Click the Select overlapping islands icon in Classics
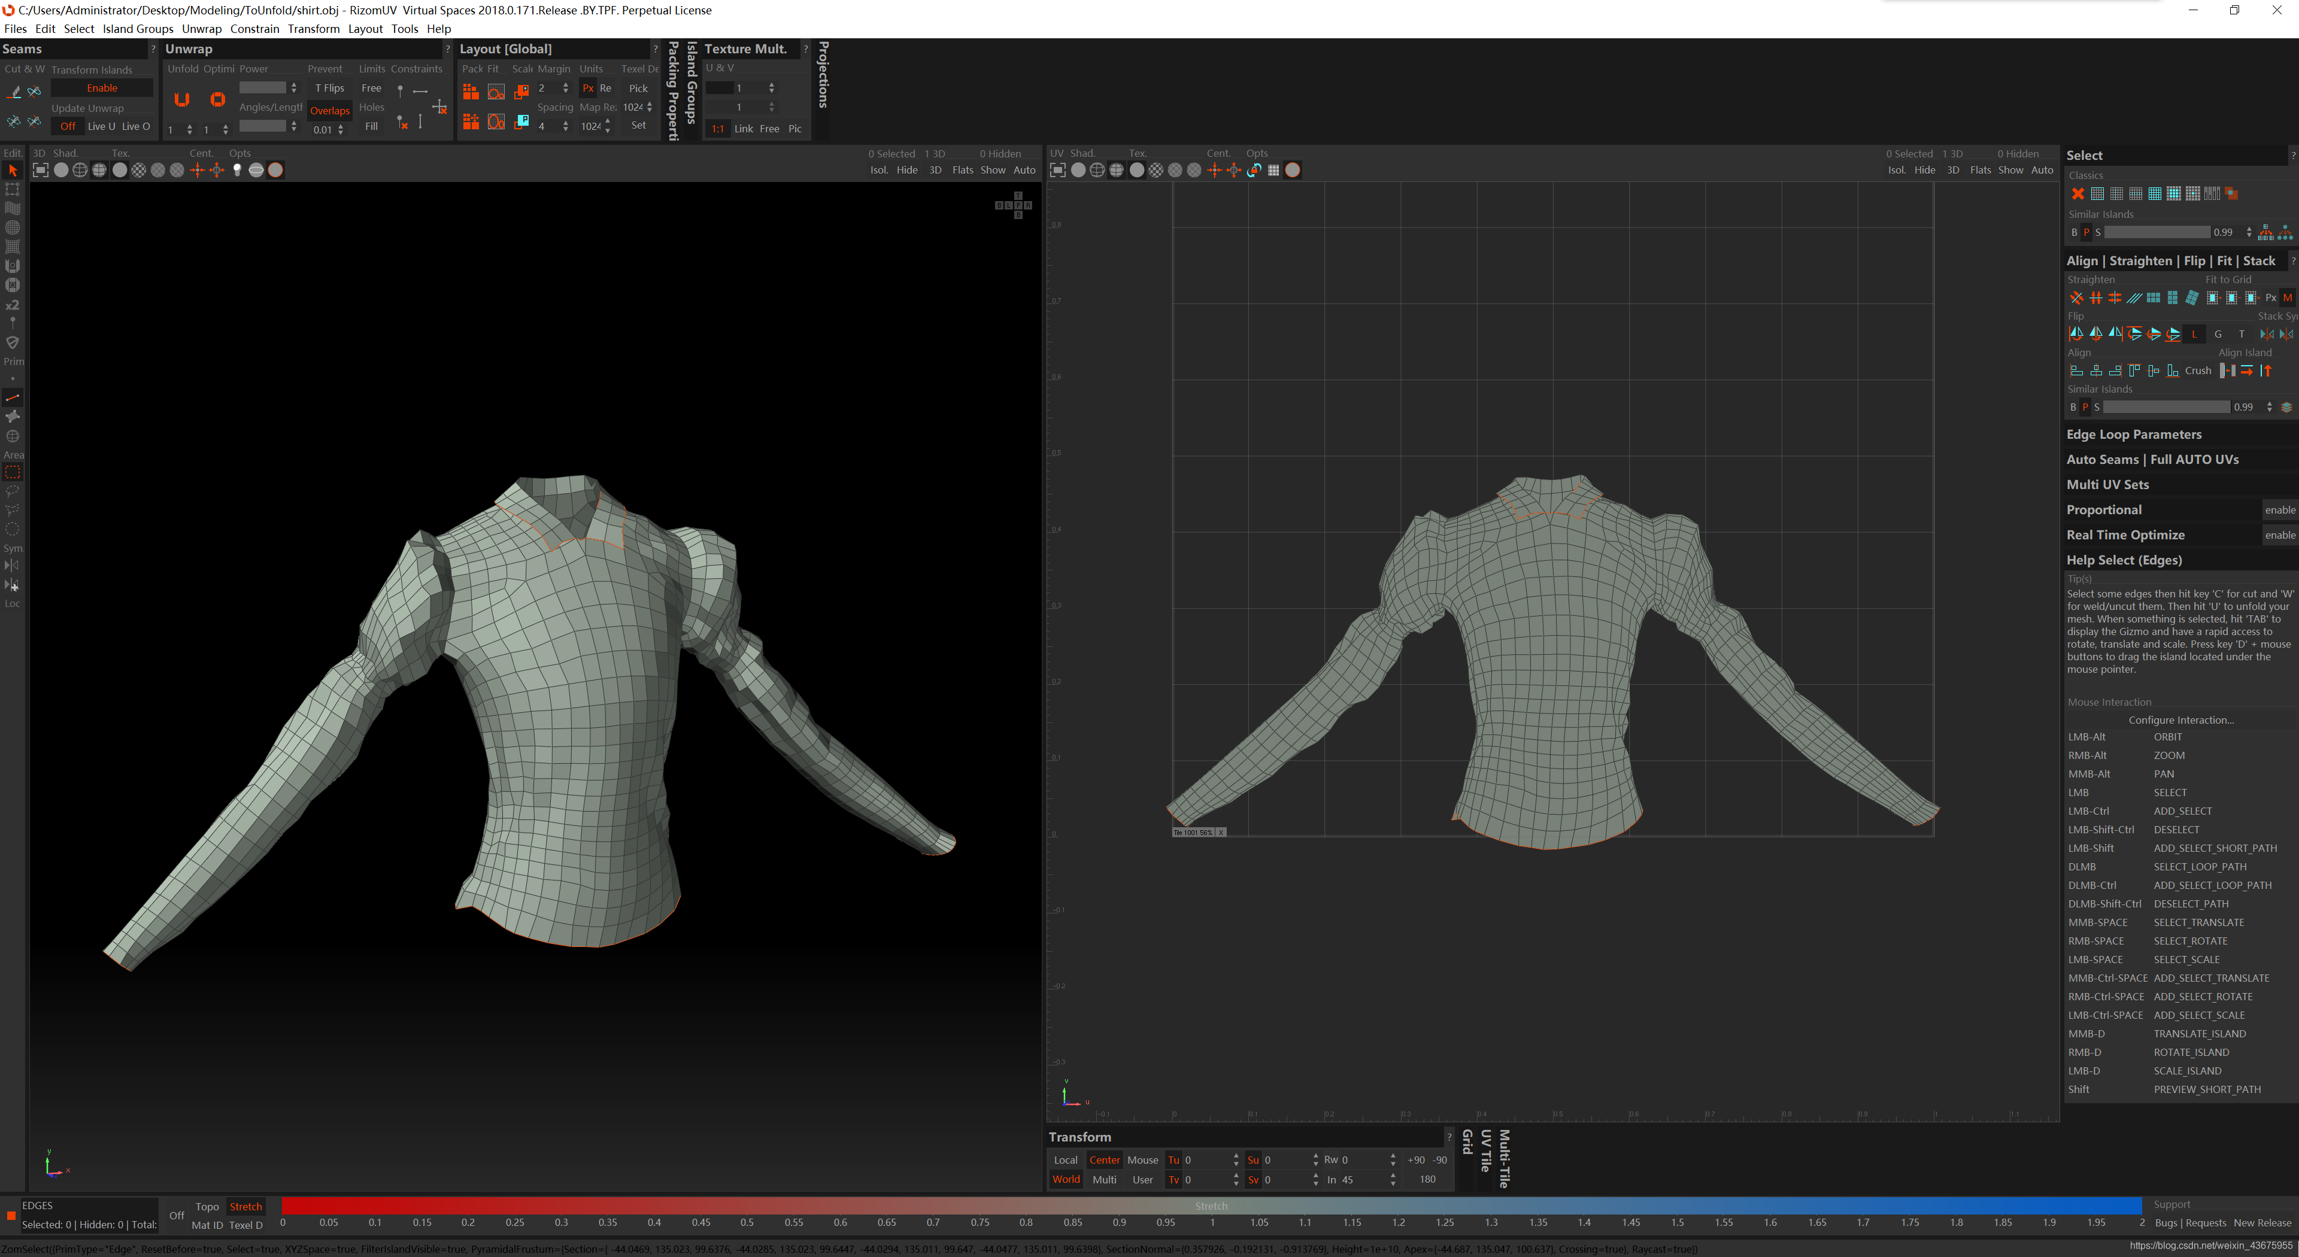Viewport: 2299px width, 1257px height. click(2231, 193)
